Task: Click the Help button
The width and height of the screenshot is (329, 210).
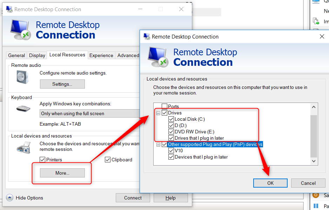Action: pos(170,198)
